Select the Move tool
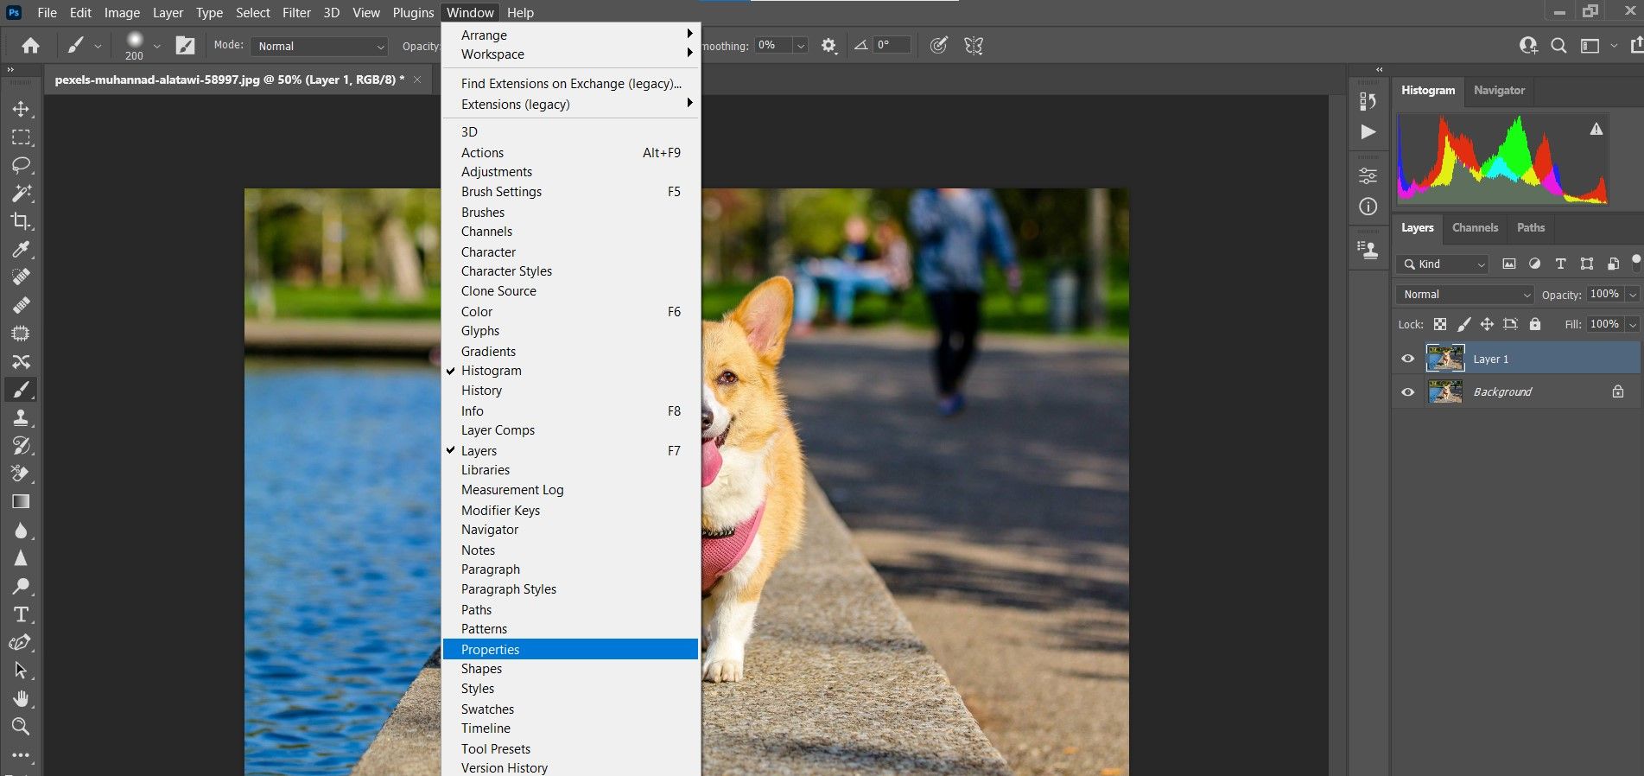Screen dimensions: 1644x776 [x=21, y=110]
